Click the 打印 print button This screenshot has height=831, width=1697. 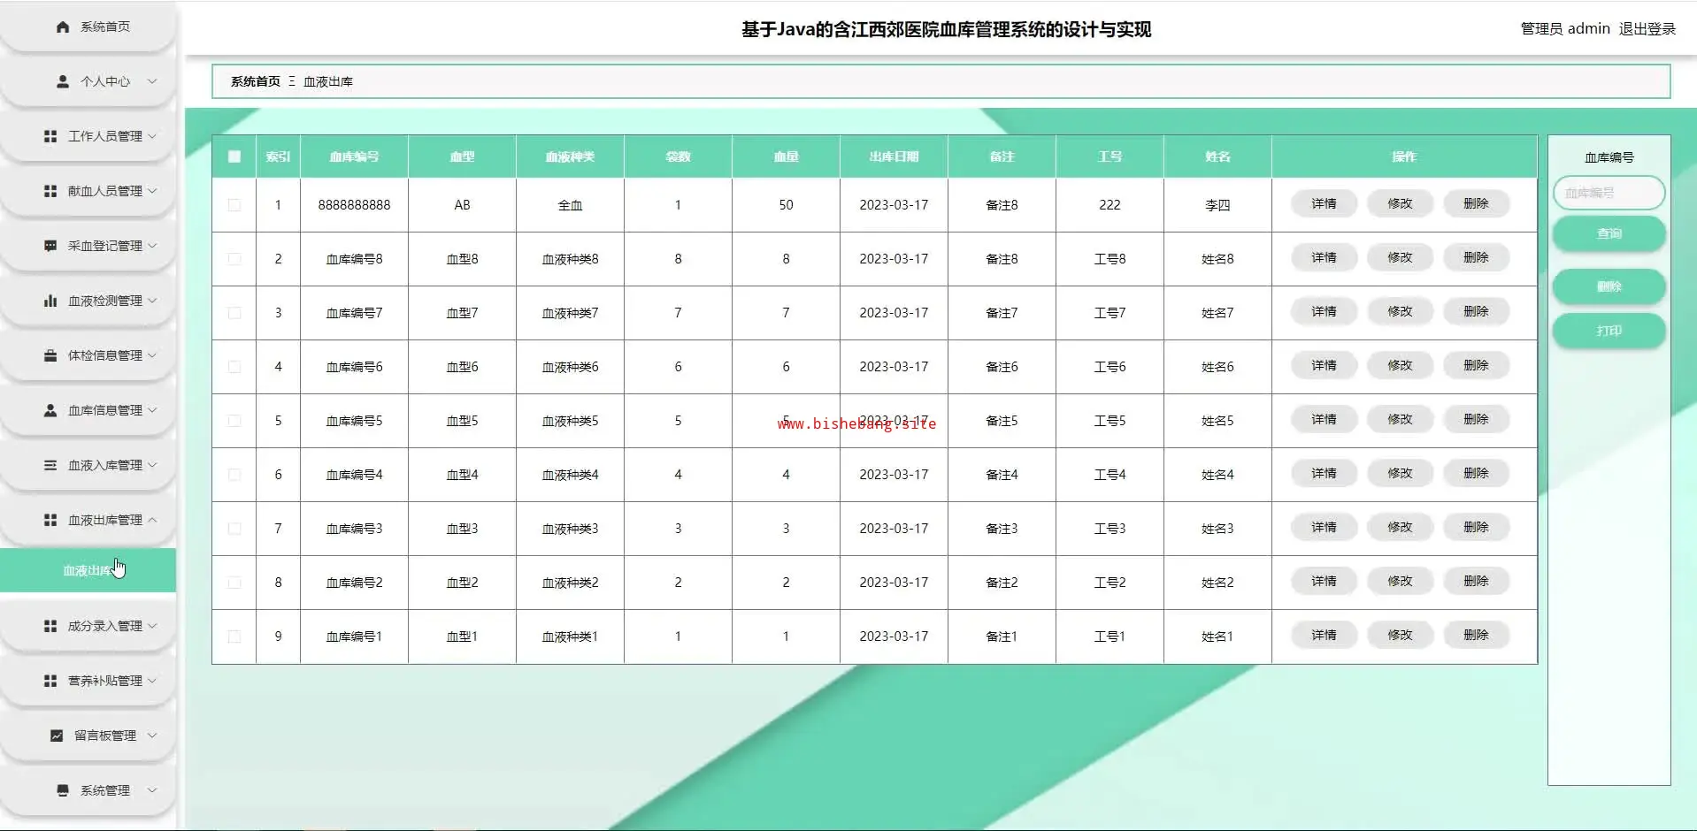(x=1609, y=331)
